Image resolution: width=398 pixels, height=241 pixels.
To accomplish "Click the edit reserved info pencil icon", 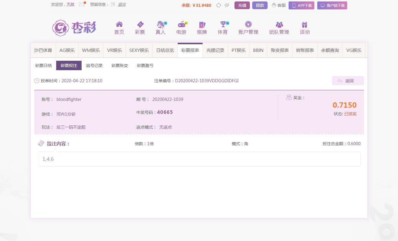I will pos(113,4).
